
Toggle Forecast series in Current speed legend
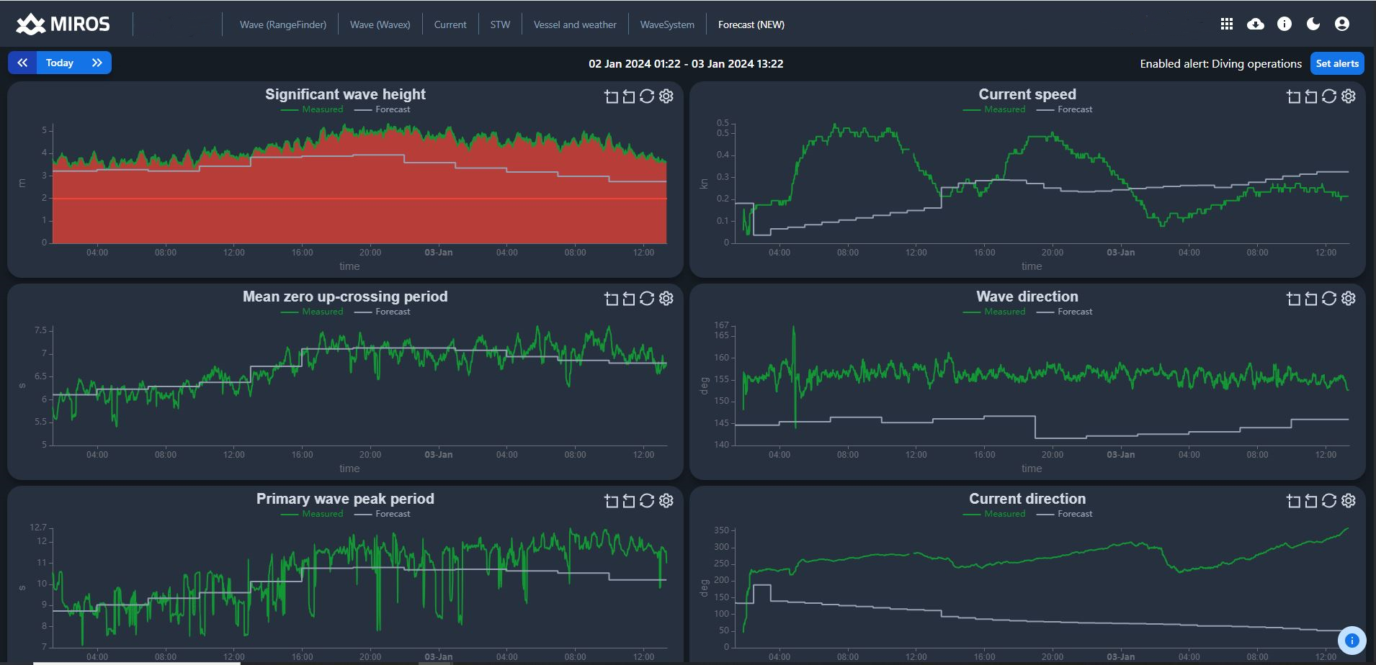(1065, 109)
